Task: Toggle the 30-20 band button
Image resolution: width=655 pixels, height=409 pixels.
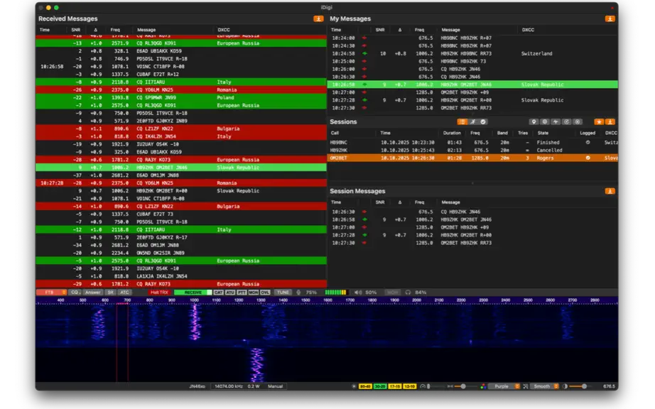Action: point(380,386)
